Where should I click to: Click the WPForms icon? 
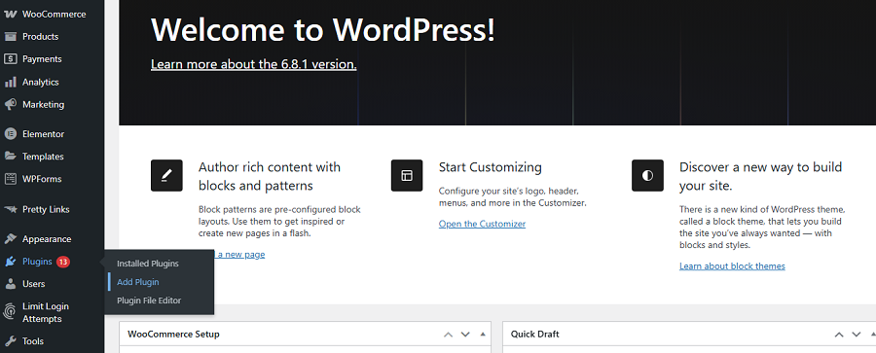tap(10, 179)
